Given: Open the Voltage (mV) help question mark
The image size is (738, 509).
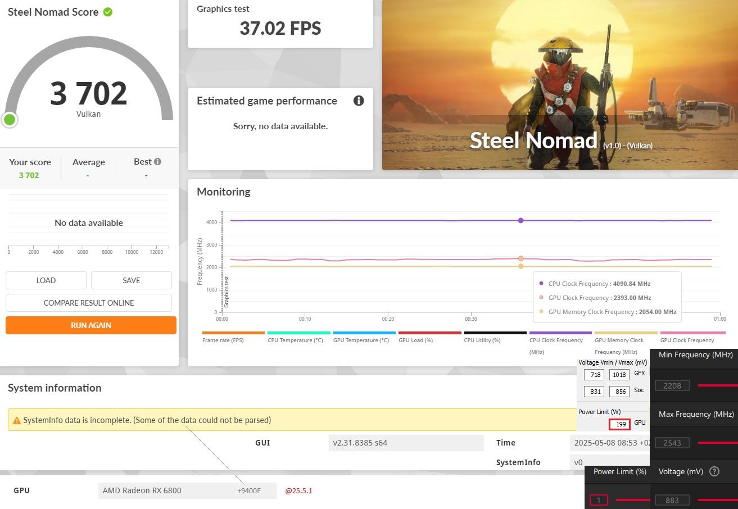Looking at the screenshot, I should coord(714,471).
